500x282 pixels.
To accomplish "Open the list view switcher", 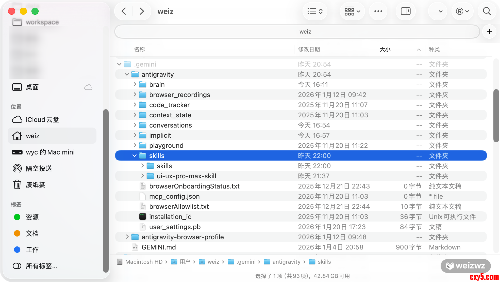I will tap(315, 11).
